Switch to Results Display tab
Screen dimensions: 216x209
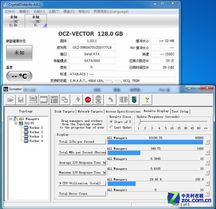(x=156, y=111)
